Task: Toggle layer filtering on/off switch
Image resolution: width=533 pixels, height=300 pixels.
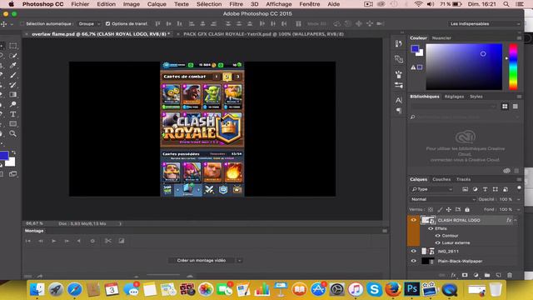Action: point(519,188)
